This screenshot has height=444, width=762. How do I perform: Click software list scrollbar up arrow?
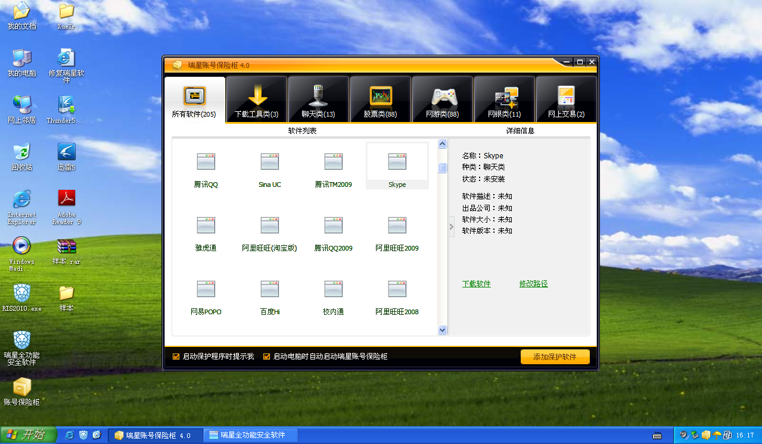pyautogui.click(x=442, y=143)
